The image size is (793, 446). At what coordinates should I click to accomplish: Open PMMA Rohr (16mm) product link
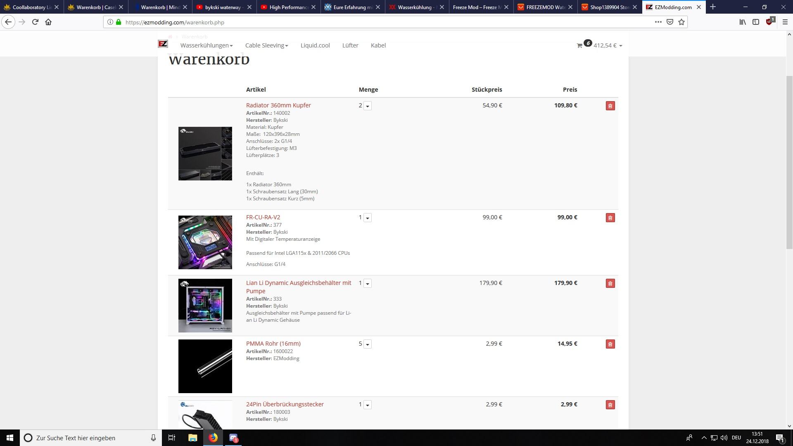[273, 344]
